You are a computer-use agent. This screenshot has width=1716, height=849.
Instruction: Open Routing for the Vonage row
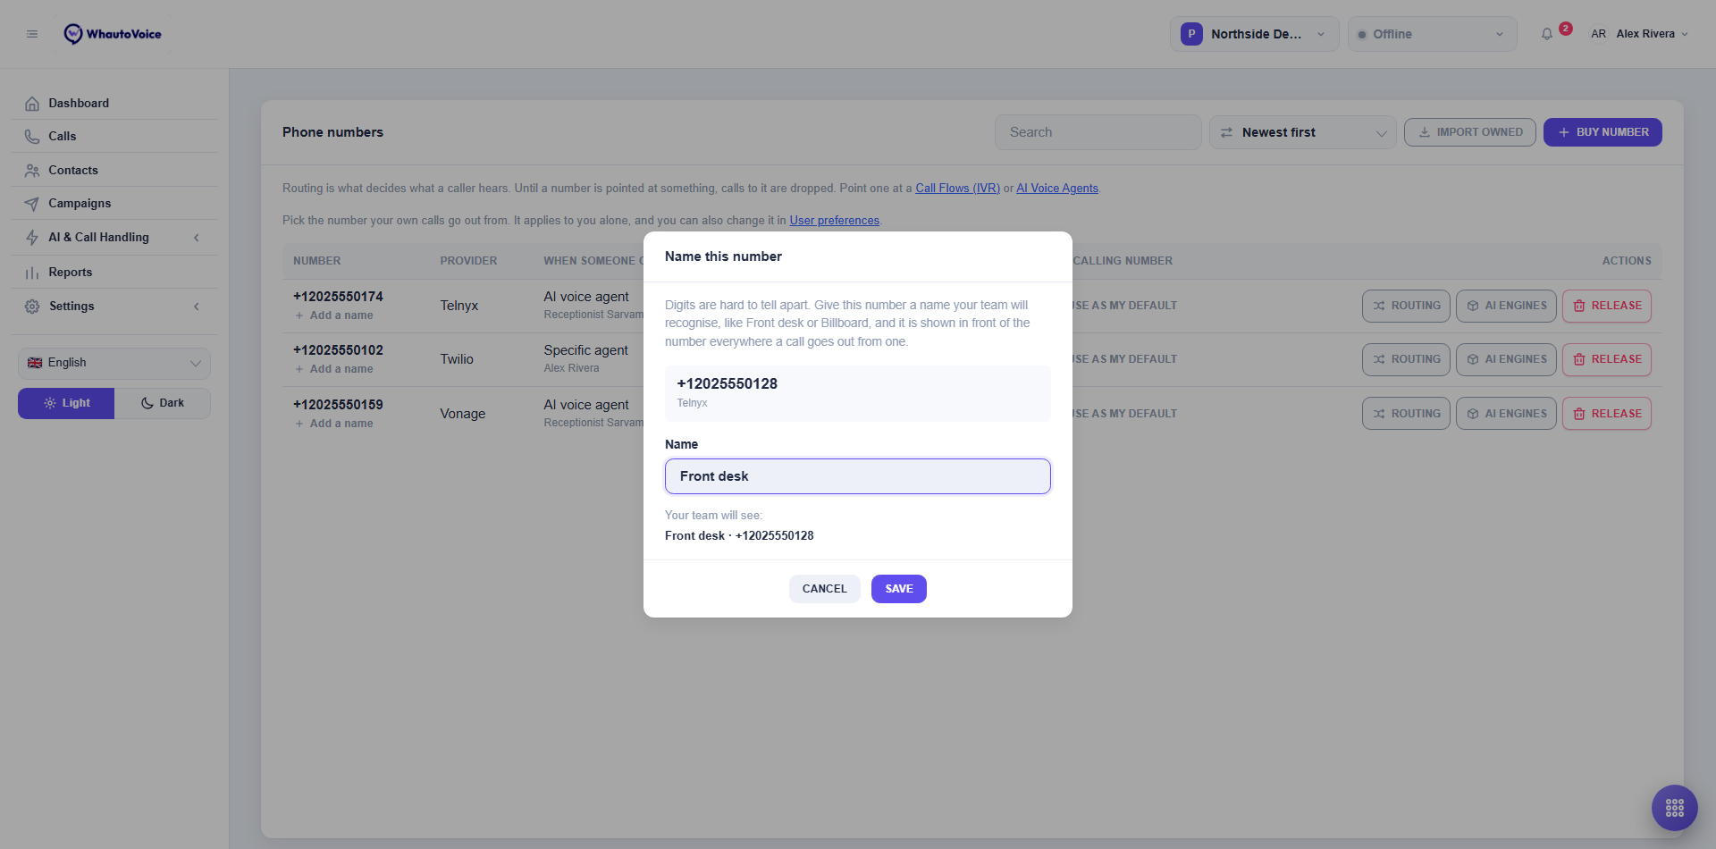(x=1406, y=414)
